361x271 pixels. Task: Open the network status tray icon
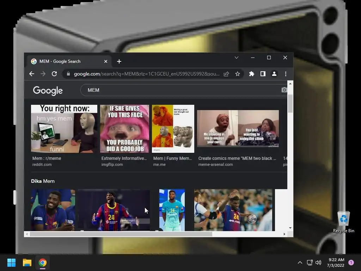[x=310, y=263]
